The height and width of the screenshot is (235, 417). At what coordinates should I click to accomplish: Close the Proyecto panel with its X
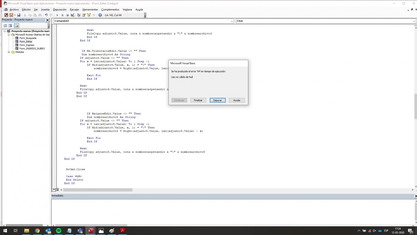tap(47, 20)
